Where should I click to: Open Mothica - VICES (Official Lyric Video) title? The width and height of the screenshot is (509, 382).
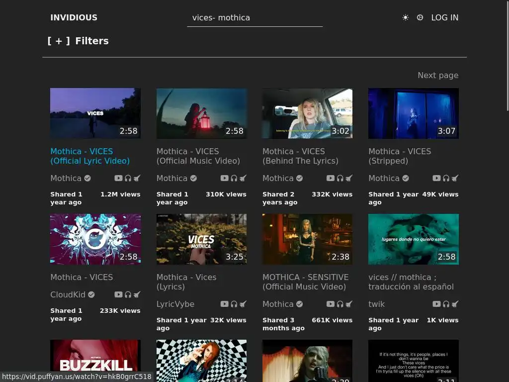pos(90,156)
